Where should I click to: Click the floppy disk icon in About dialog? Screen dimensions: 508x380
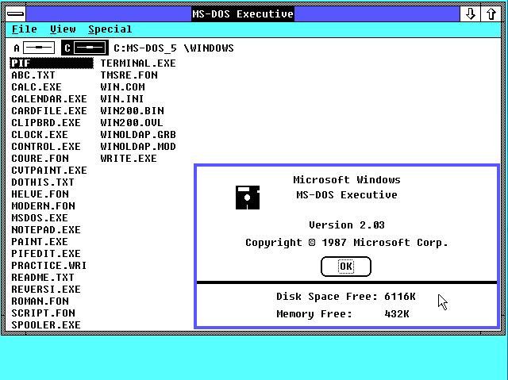248,198
